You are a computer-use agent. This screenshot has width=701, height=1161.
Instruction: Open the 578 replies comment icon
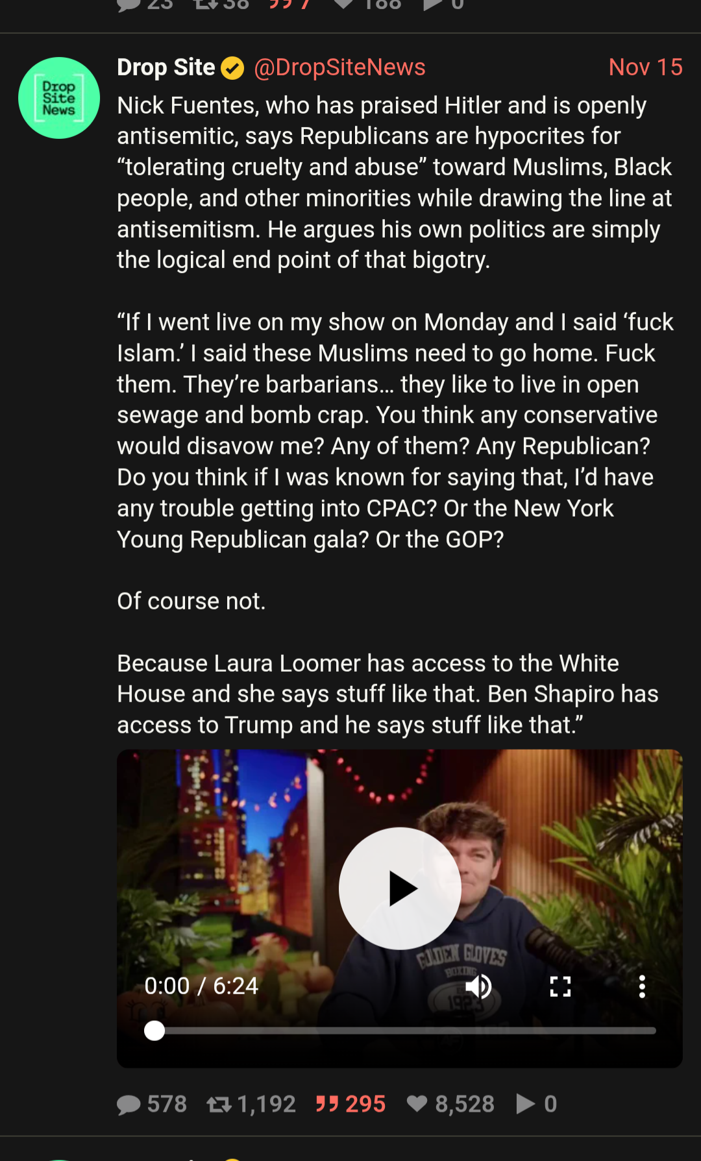[x=129, y=1104]
